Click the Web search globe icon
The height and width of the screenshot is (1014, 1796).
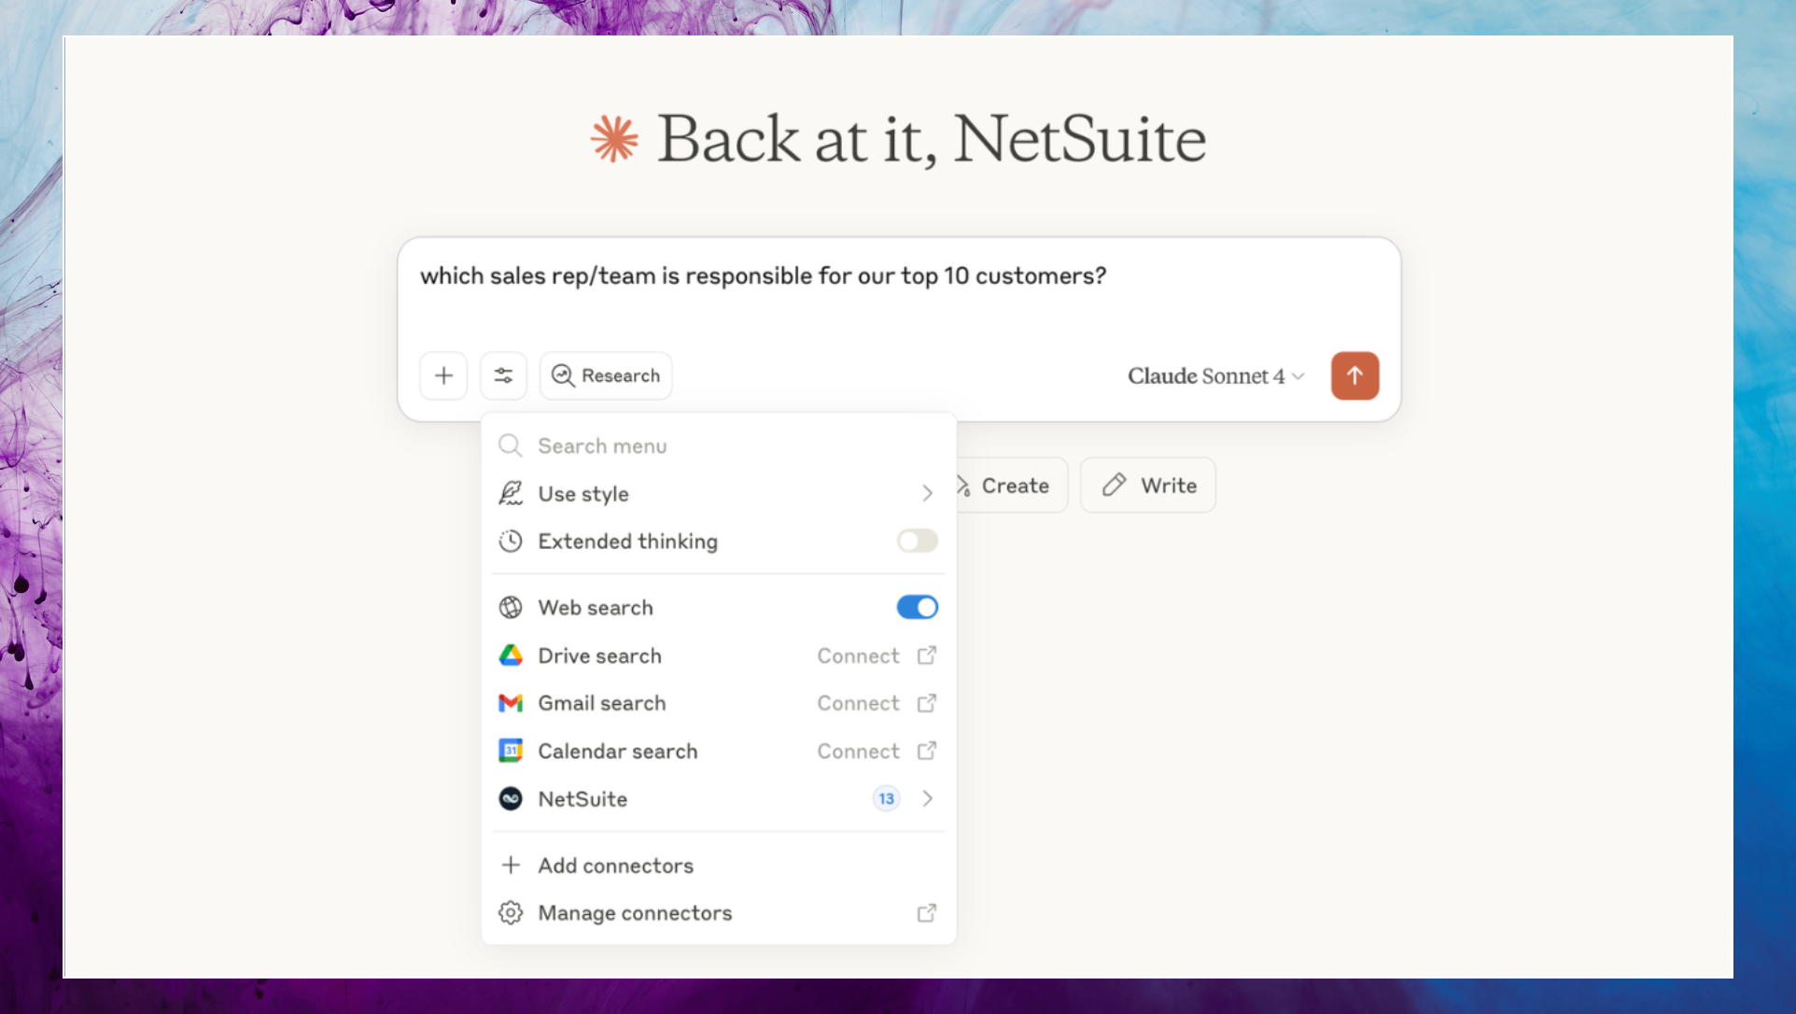[510, 607]
